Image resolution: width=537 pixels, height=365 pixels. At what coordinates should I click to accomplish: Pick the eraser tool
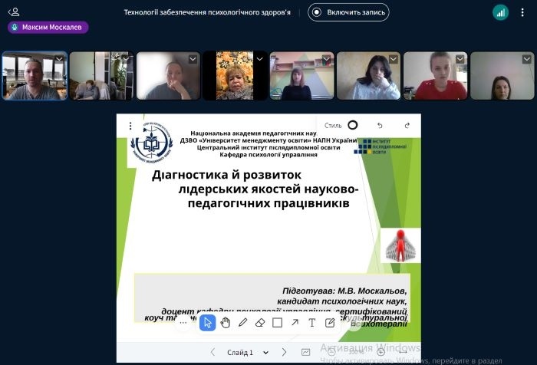pyautogui.click(x=260, y=323)
